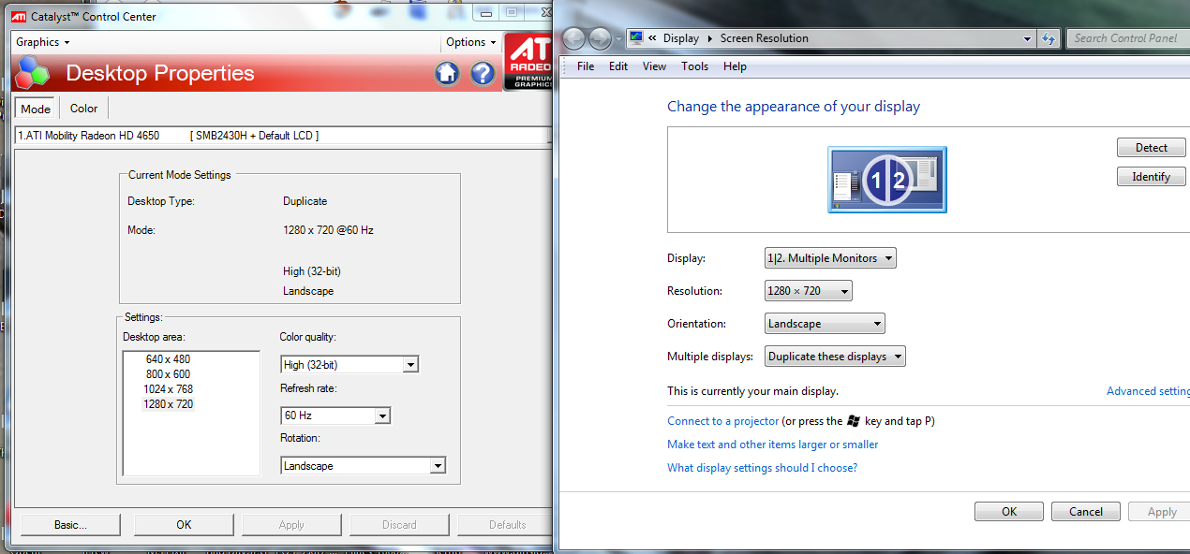
Task: Click the Detect button
Action: 1152,148
